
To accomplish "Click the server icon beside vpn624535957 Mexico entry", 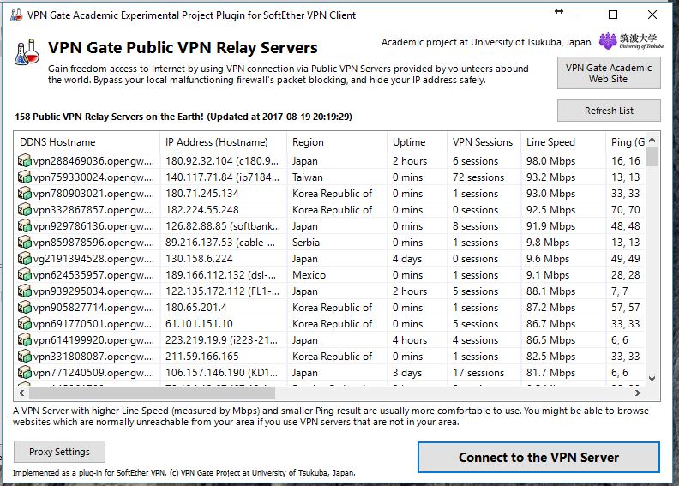I will [x=24, y=275].
